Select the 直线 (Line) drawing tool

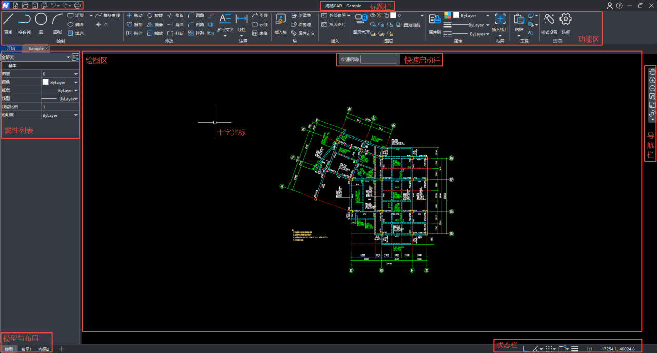click(8, 24)
